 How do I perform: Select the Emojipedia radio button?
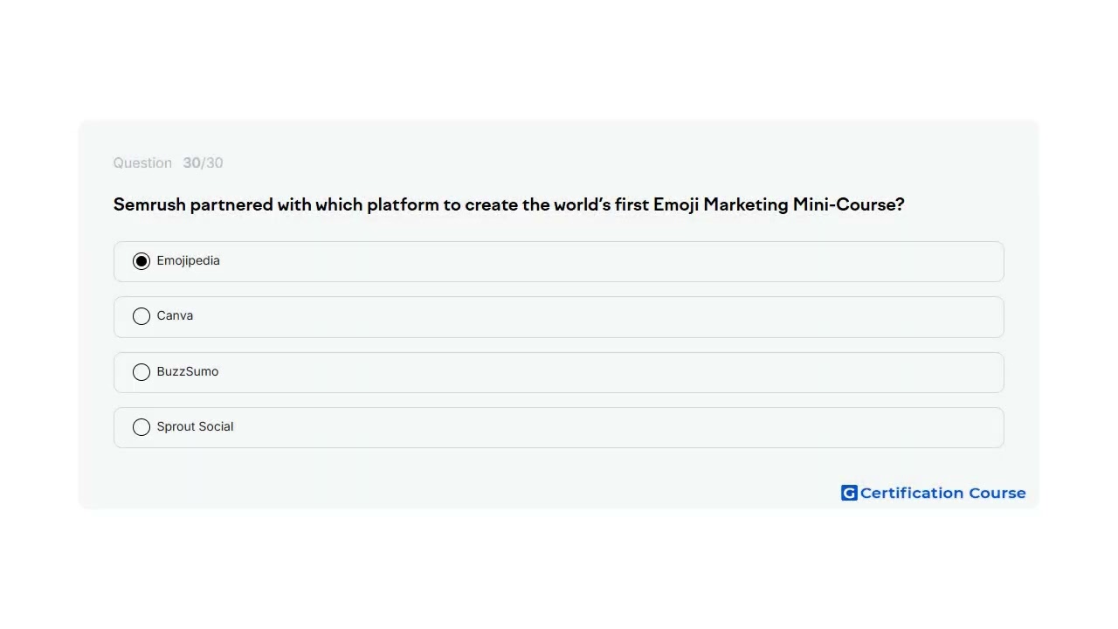pyautogui.click(x=141, y=261)
